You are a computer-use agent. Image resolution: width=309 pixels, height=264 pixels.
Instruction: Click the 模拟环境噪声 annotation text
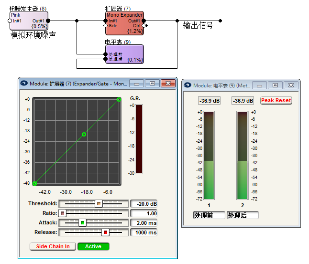pyautogui.click(x=33, y=35)
